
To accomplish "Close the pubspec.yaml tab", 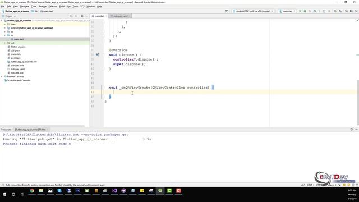I will [130, 16].
